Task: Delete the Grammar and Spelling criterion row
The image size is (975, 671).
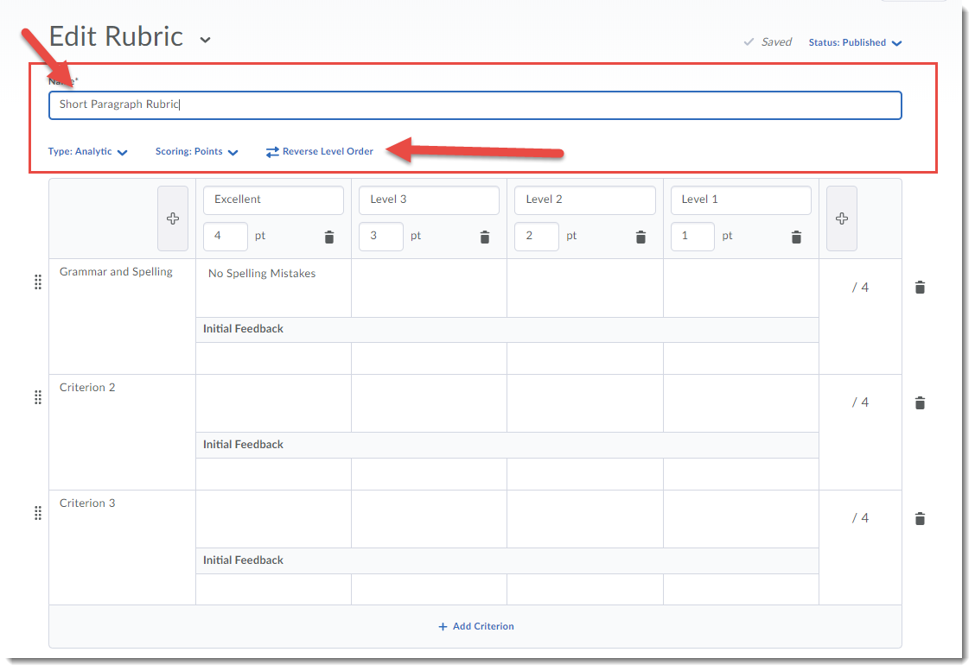Action: [x=920, y=287]
